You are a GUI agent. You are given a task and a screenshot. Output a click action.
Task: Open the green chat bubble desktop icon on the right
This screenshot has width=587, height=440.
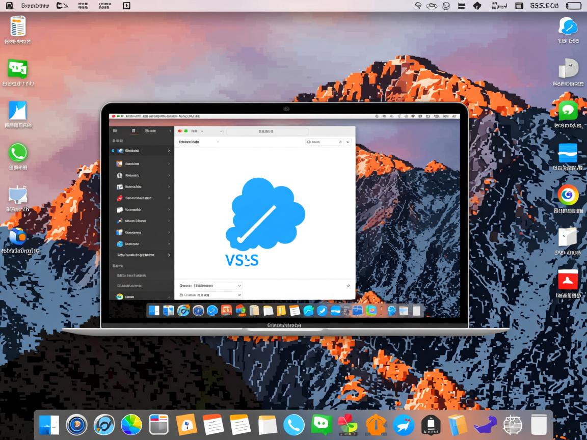coord(568,111)
